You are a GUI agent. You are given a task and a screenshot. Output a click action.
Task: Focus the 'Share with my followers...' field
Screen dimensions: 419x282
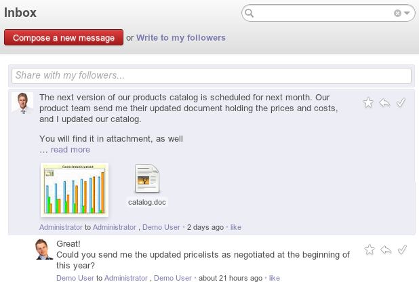point(212,75)
